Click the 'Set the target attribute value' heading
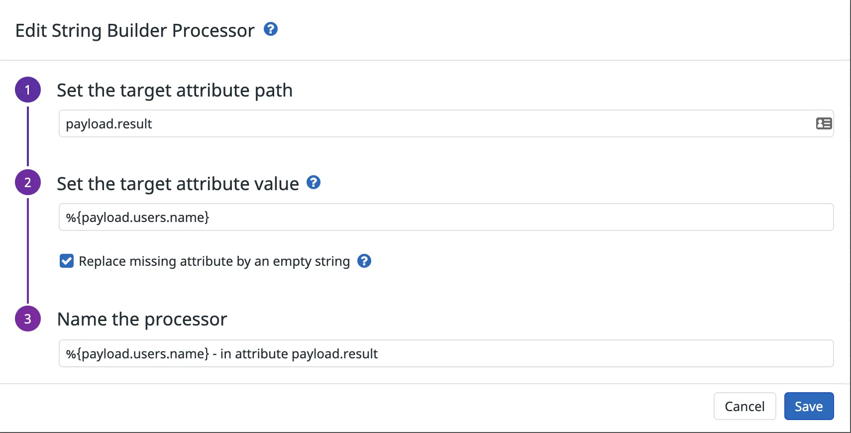 click(178, 184)
